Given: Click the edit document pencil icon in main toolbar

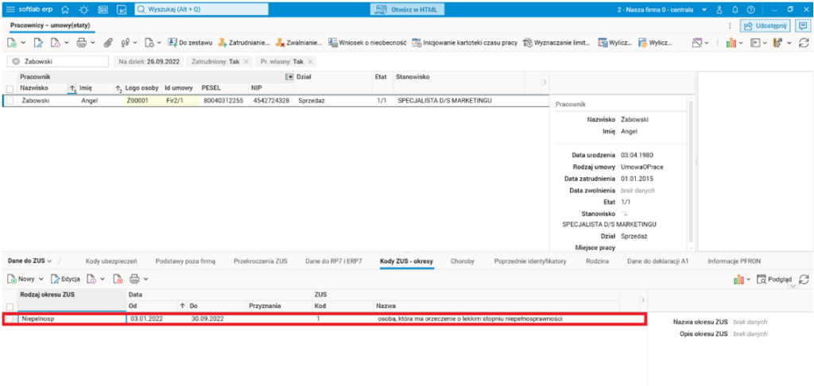Looking at the screenshot, I should click(38, 43).
